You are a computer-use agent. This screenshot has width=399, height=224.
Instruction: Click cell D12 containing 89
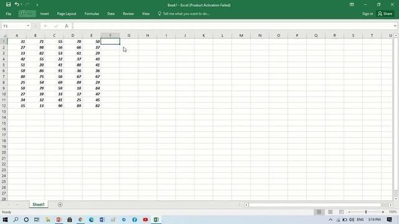coord(73,106)
